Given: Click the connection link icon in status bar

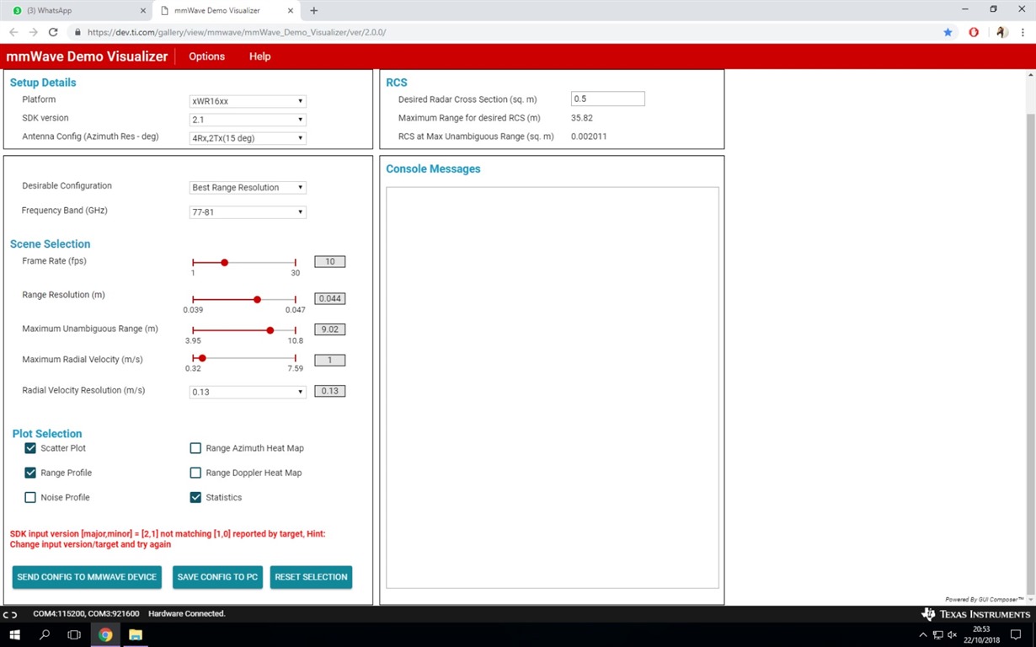Looking at the screenshot, I should pyautogui.click(x=10, y=614).
